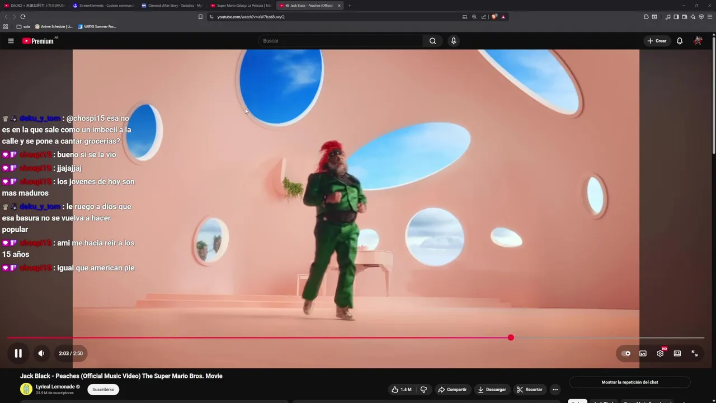The width and height of the screenshot is (716, 403).
Task: Open a new browser tab
Action: (350, 6)
